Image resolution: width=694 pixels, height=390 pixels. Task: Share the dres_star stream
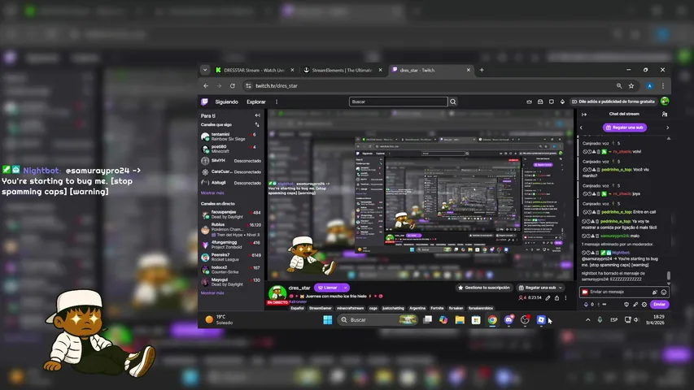557,298
